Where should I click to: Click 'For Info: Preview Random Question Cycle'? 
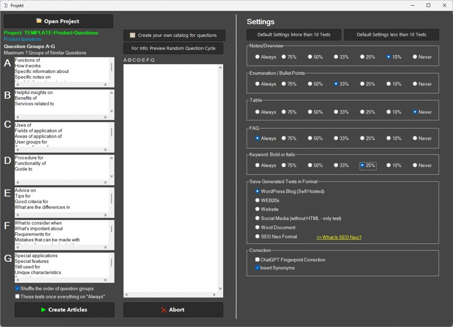[173, 48]
